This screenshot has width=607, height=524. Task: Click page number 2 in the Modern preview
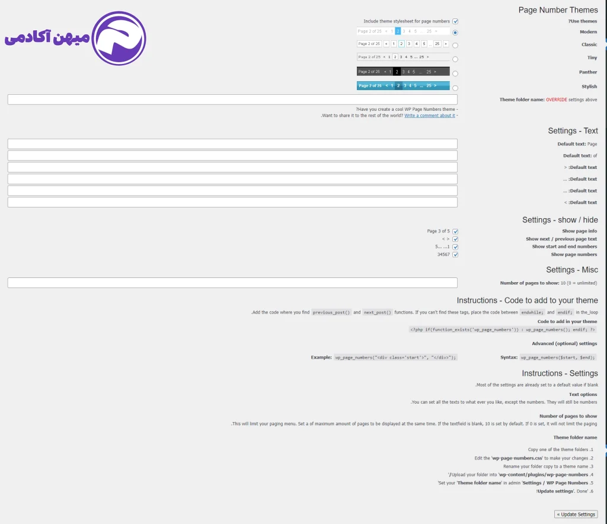(x=398, y=31)
